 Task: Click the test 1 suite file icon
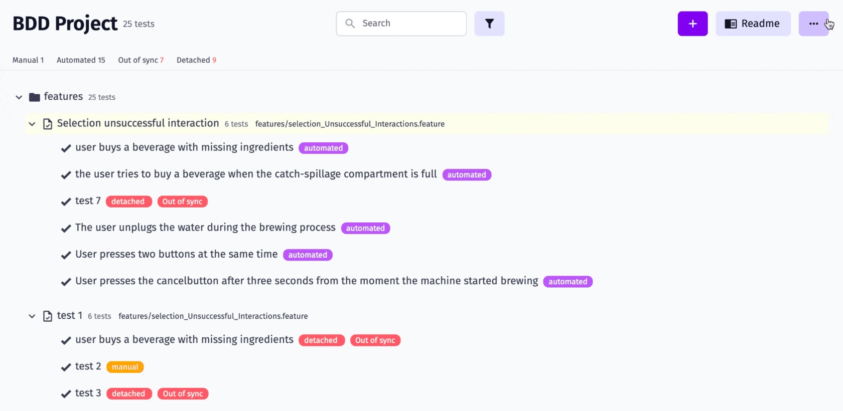pyautogui.click(x=48, y=316)
